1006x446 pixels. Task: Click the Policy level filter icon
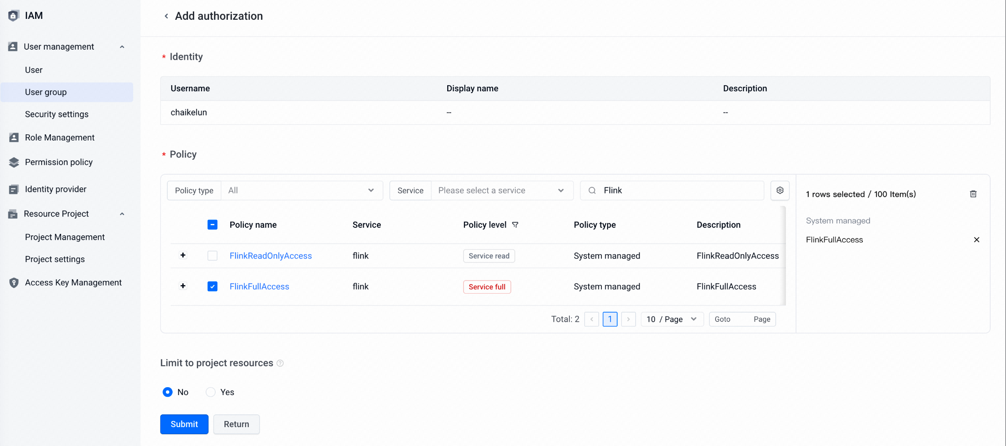pyautogui.click(x=515, y=225)
